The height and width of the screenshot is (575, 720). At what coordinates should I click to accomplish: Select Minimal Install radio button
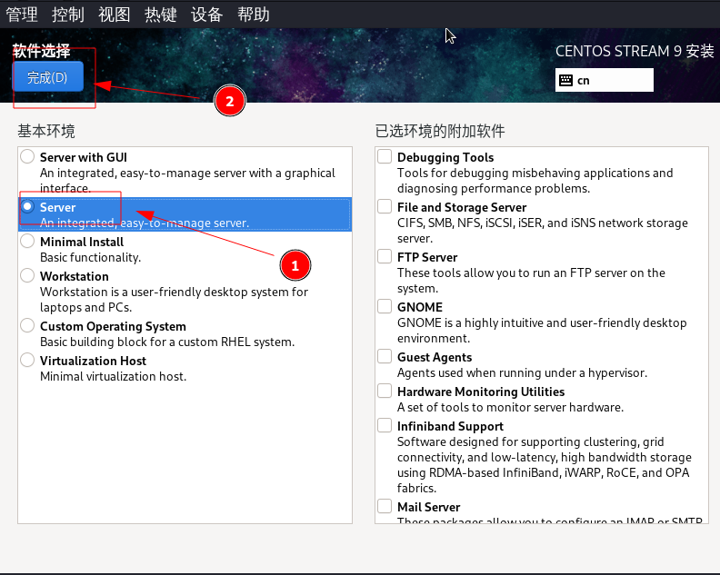27,241
